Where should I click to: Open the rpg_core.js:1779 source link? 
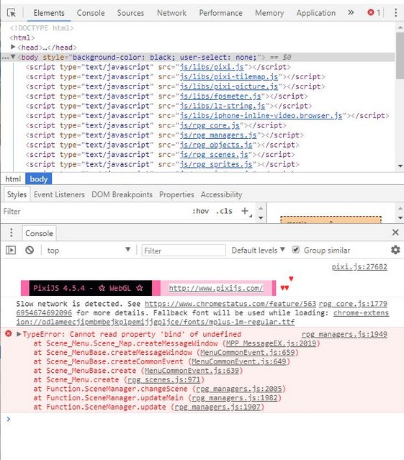point(353,304)
